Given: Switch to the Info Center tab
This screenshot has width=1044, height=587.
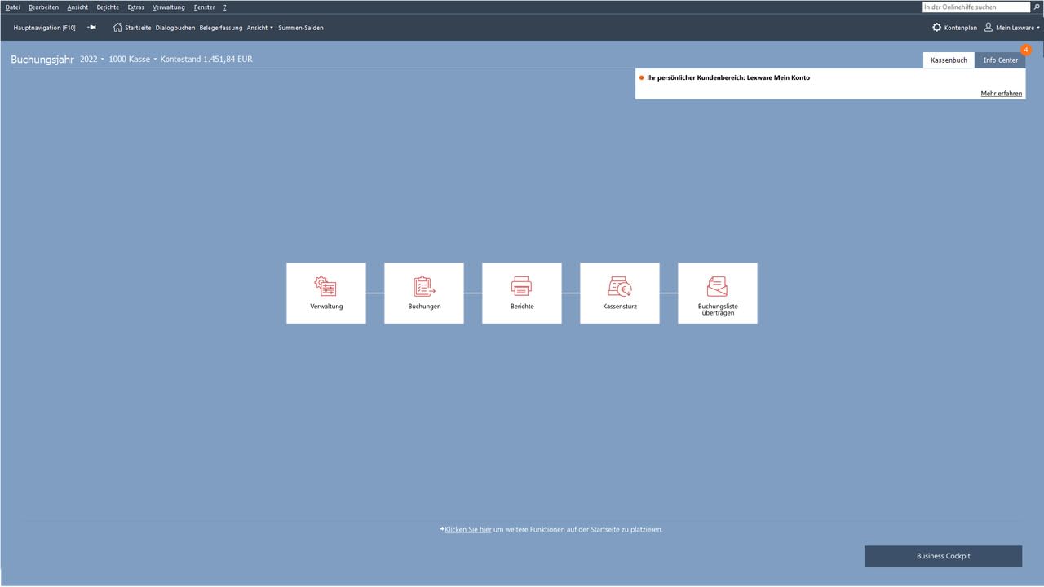Looking at the screenshot, I should (1000, 60).
